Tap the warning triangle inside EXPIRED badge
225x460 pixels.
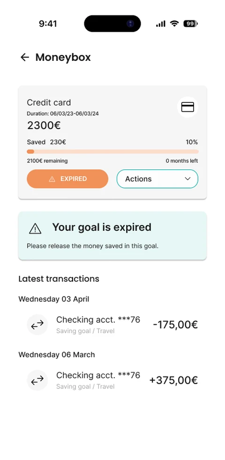tap(52, 179)
